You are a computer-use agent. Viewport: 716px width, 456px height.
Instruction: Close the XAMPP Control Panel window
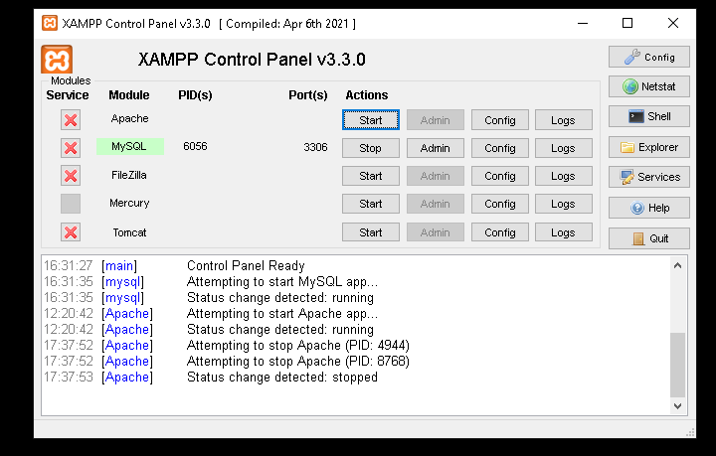click(x=673, y=23)
